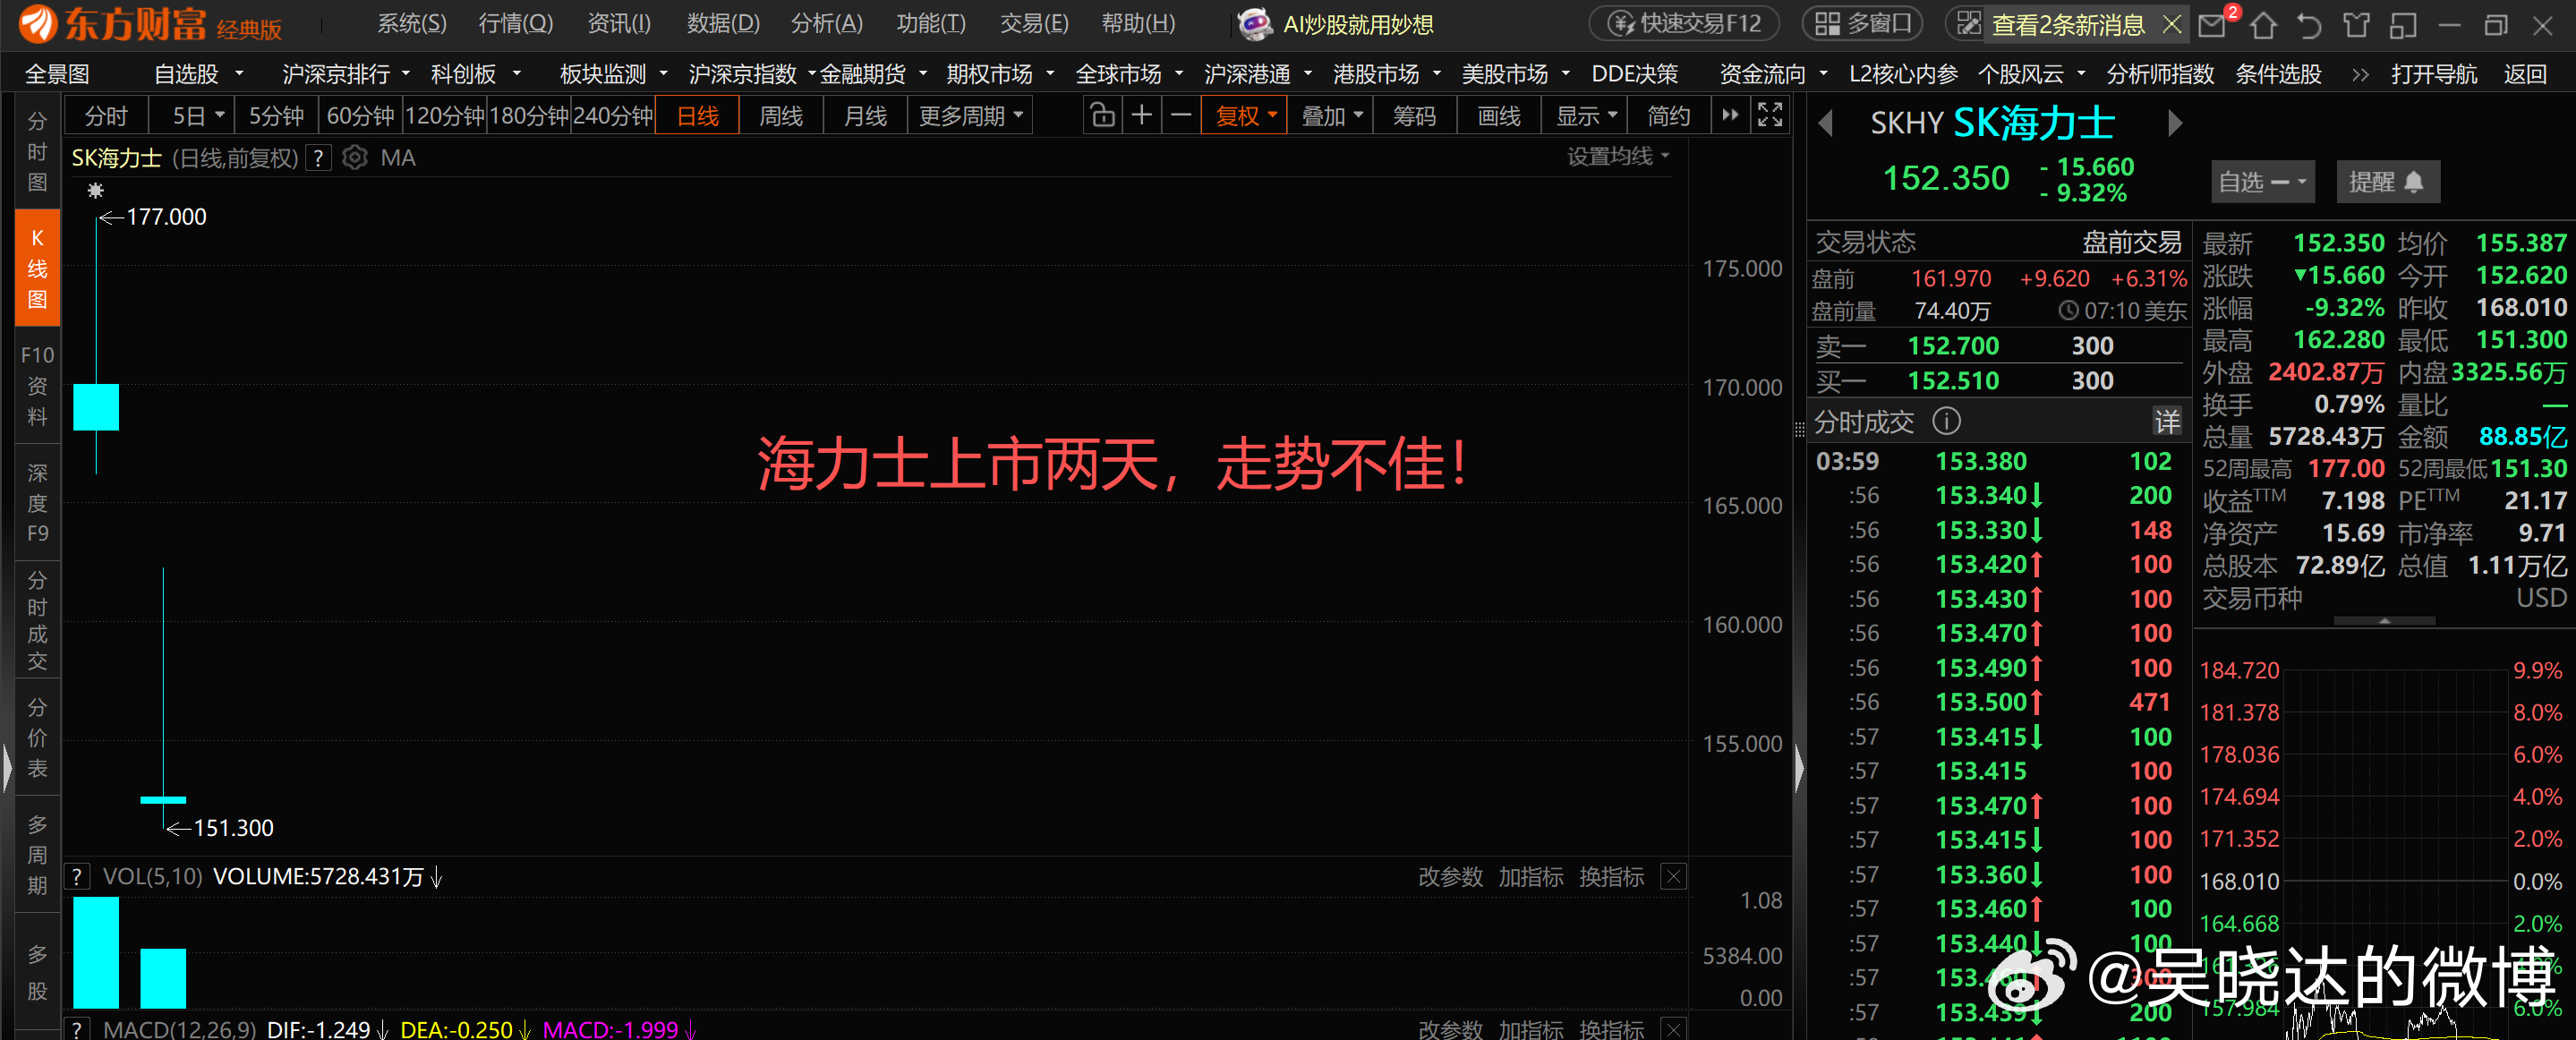Viewport: 2576px width, 1040px height.
Task: Open 深度F9 sidebar tab
Action: pyautogui.click(x=37, y=502)
